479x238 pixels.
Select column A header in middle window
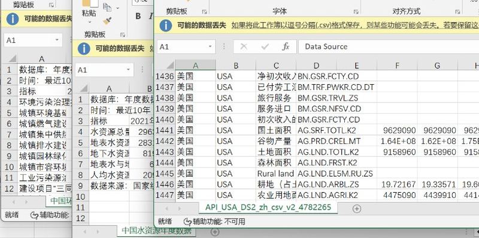pos(109,88)
